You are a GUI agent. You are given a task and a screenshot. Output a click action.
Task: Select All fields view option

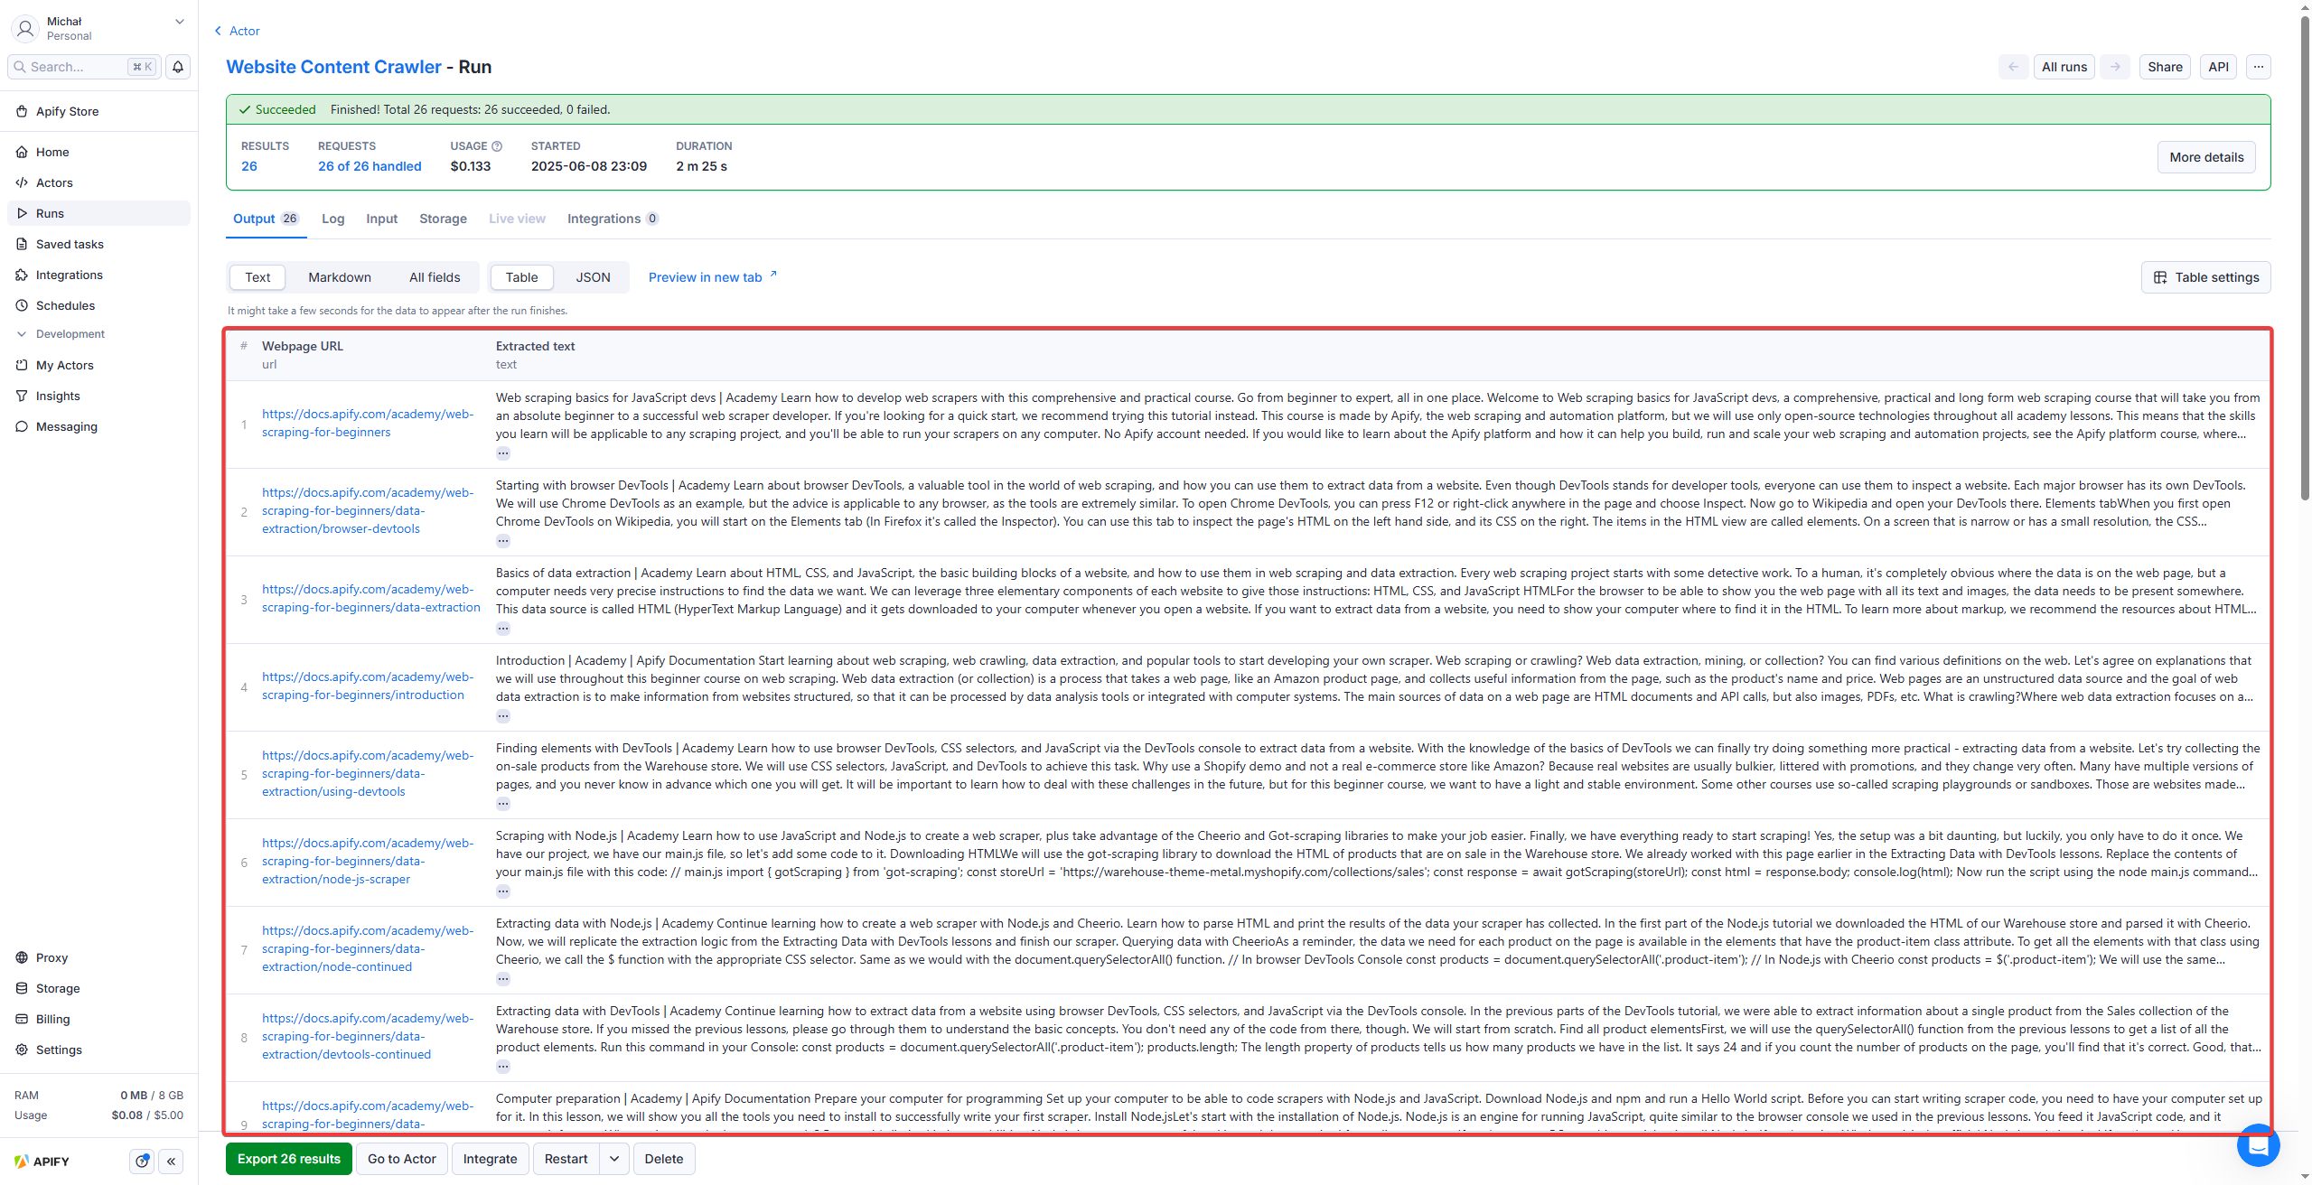pyautogui.click(x=434, y=277)
